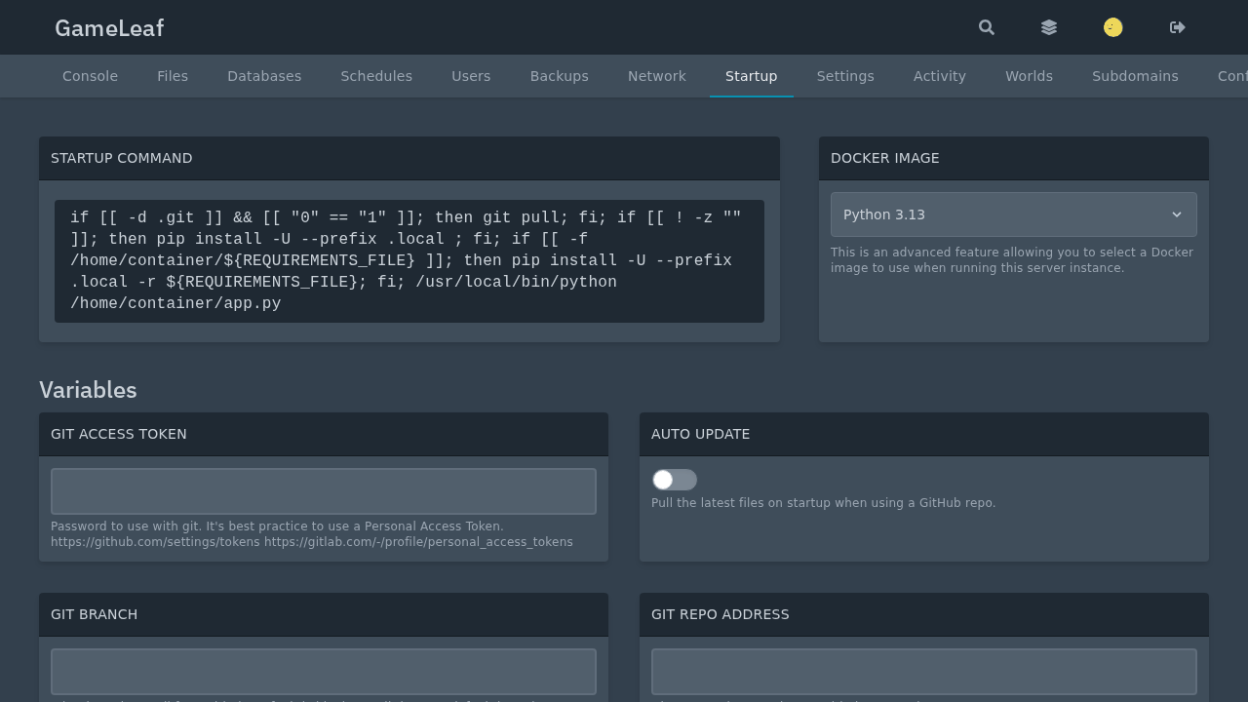Click the sign out icon

pos(1178,27)
